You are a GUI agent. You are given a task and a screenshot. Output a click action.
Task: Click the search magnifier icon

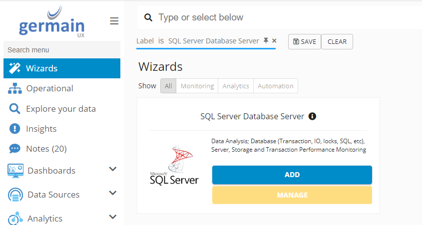pos(148,17)
